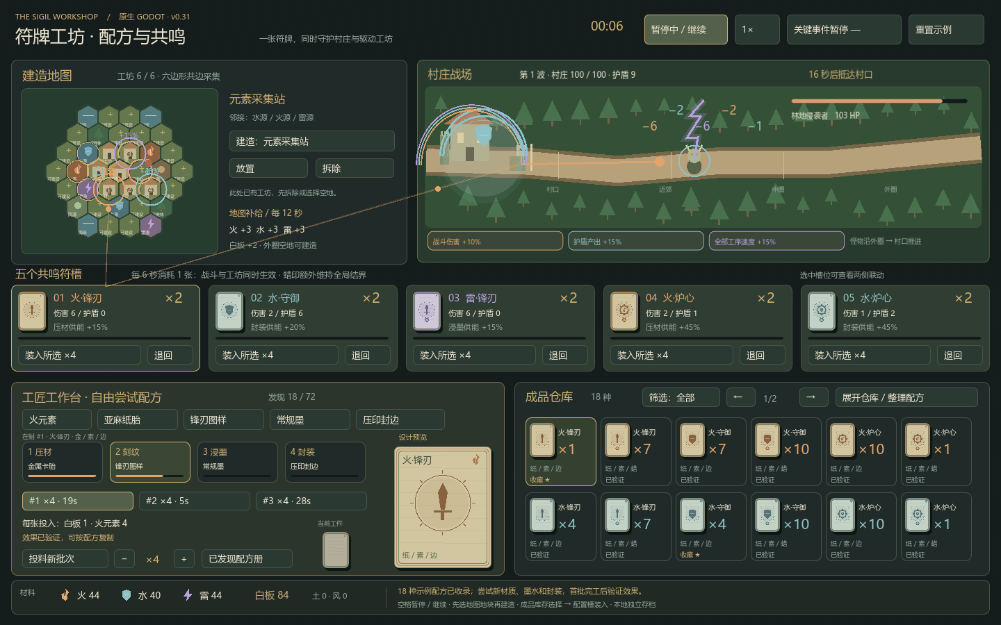The height and width of the screenshot is (625, 1001).
Task: Pick warehouse card 火·炉心 ×10
Action: click(861, 451)
